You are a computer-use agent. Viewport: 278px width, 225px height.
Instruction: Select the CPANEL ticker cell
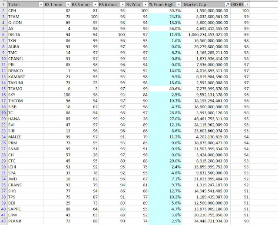pyautogui.click(x=26, y=59)
